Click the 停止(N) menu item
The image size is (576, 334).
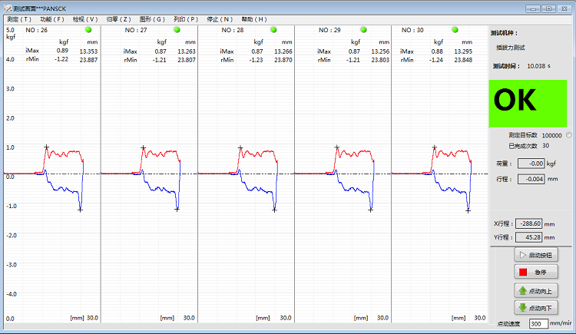[x=220, y=18]
